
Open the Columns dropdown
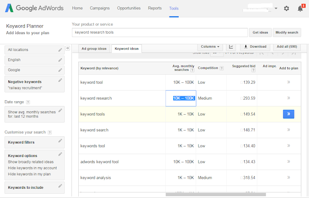pos(210,47)
